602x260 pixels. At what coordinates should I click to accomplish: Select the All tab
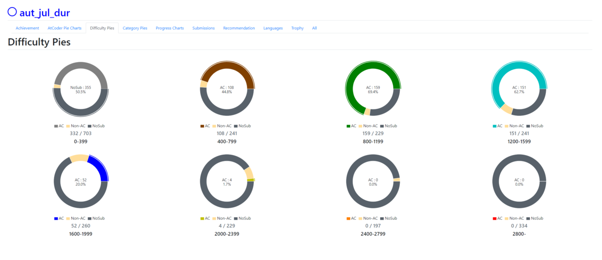coord(315,28)
